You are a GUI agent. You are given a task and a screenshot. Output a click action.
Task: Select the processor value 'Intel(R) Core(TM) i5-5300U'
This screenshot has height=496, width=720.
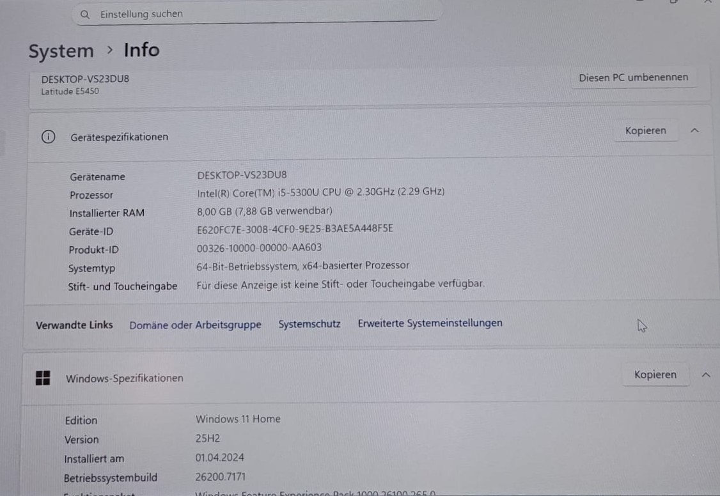pos(320,192)
